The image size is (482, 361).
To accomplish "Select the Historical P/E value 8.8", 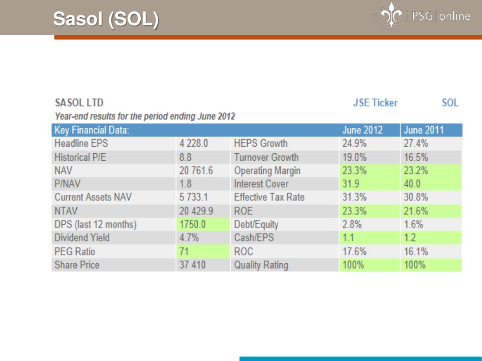I will (185, 157).
